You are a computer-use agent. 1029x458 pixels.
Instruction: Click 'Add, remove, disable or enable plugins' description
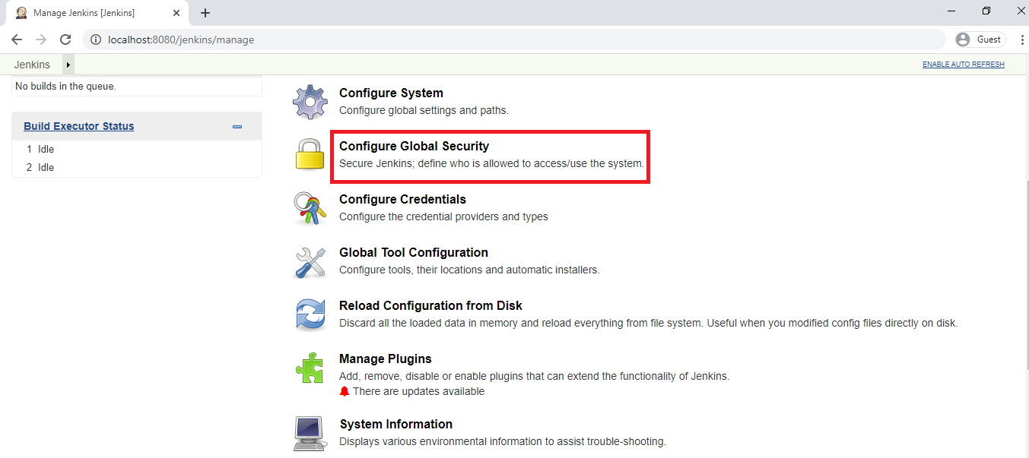point(534,376)
